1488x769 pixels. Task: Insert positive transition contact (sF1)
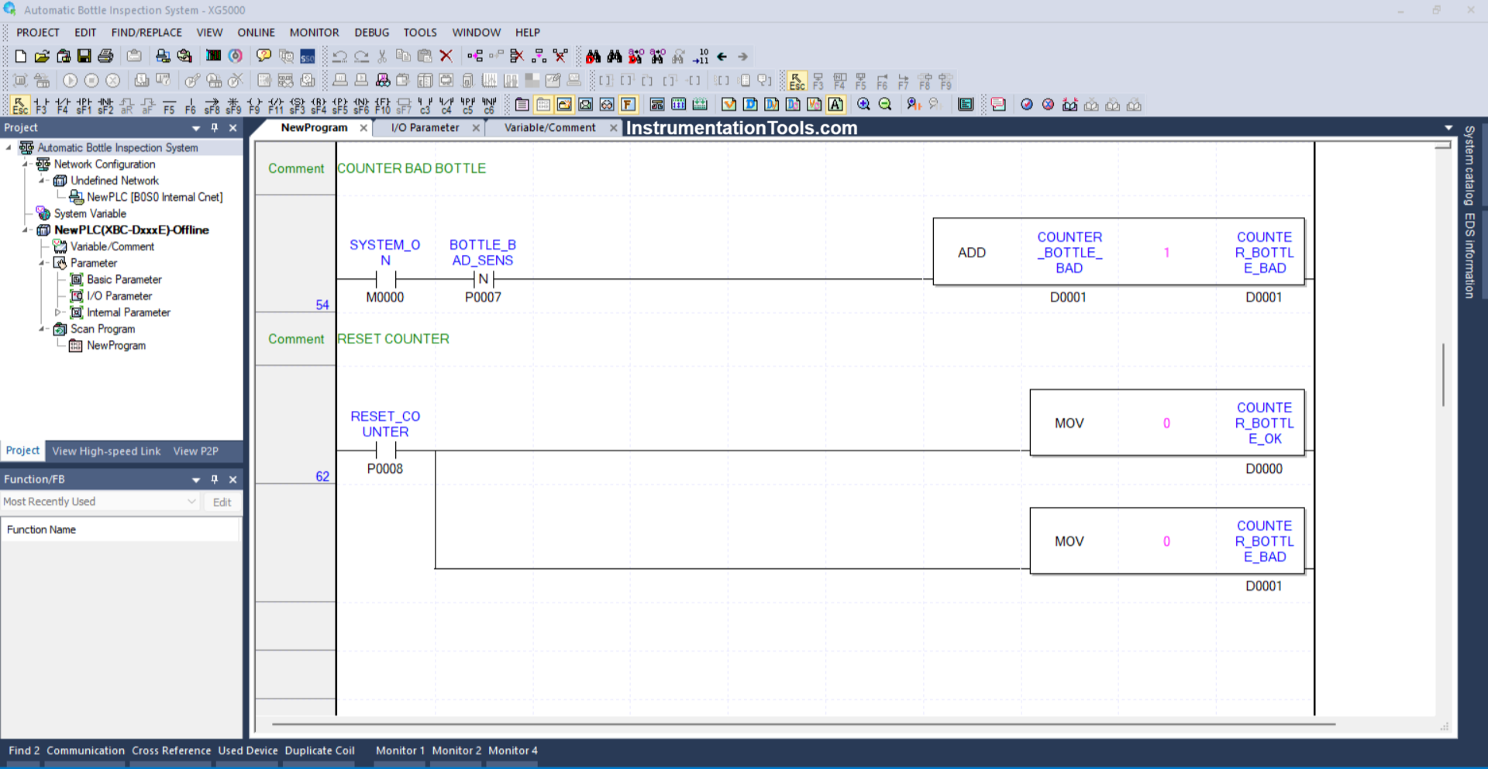(x=84, y=105)
